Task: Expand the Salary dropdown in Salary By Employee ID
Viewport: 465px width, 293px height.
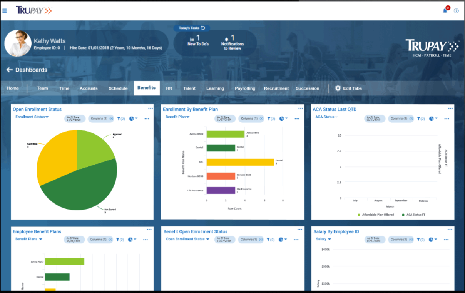Action: 323,239
